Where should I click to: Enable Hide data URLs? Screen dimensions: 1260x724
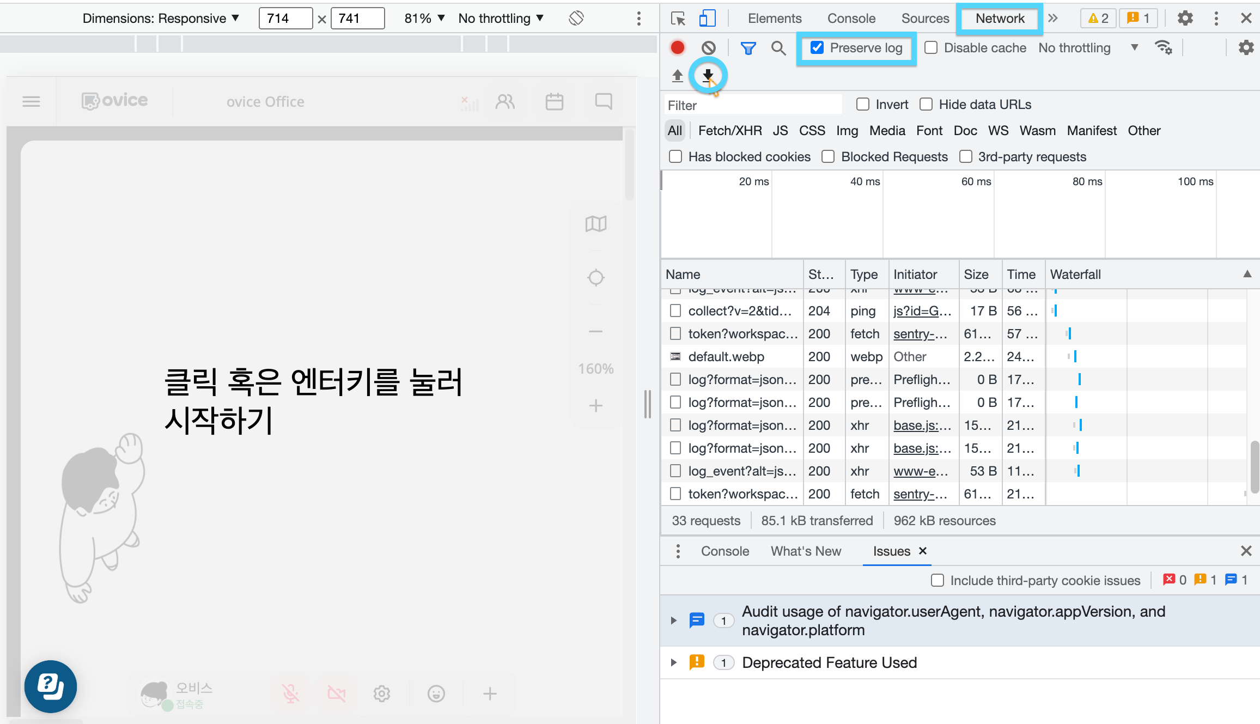(x=926, y=104)
